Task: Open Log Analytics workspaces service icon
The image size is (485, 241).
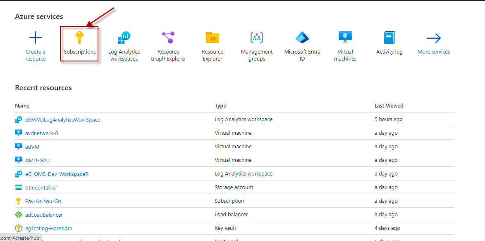Action: pos(124,38)
